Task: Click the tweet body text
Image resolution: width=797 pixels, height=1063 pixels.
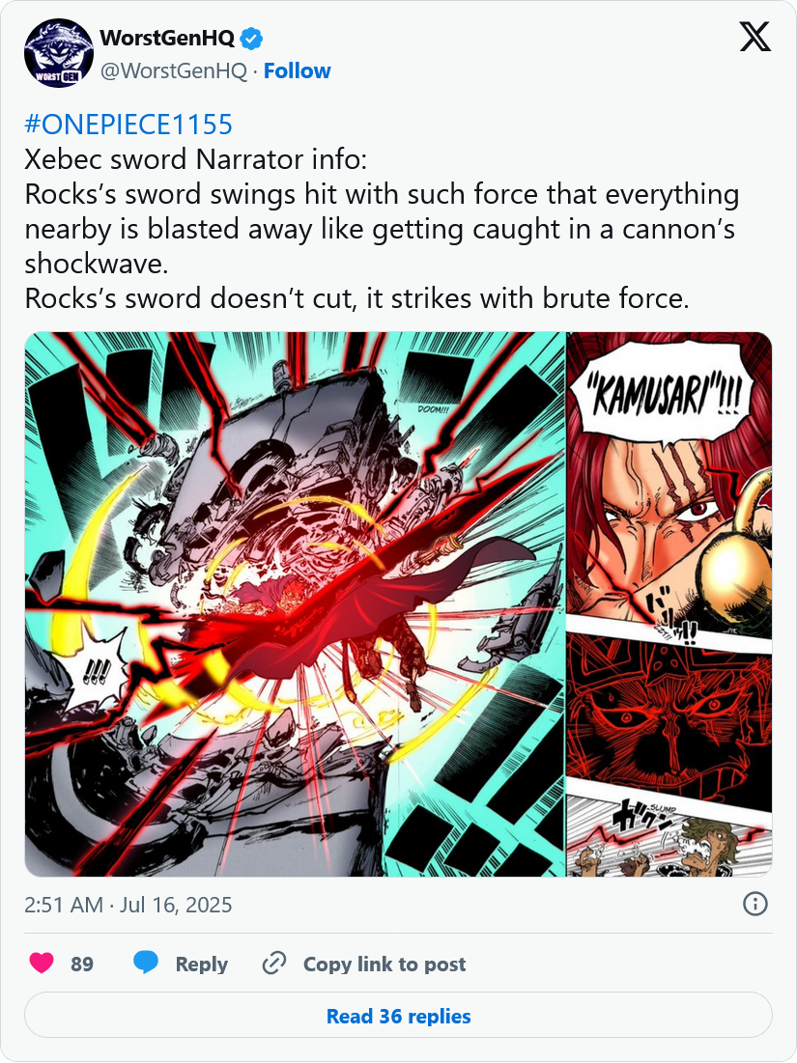Action: click(382, 229)
